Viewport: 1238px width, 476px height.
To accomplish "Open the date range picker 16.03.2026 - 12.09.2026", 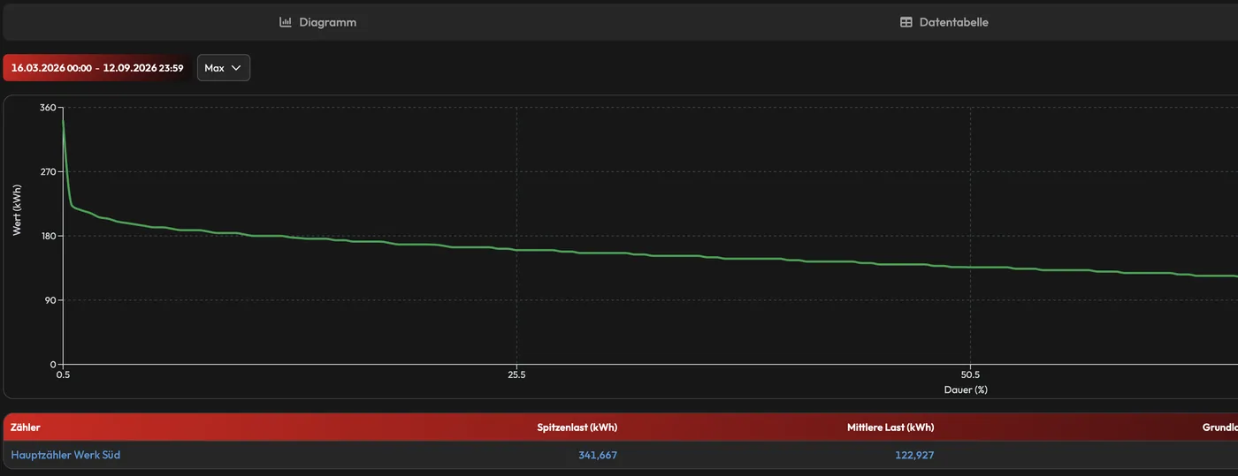I will click(x=97, y=68).
